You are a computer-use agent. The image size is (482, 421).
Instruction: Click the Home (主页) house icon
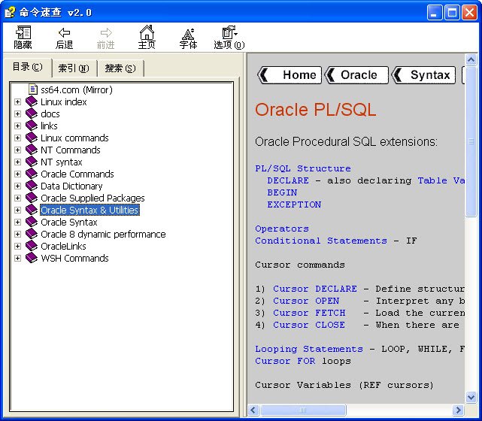tap(147, 33)
